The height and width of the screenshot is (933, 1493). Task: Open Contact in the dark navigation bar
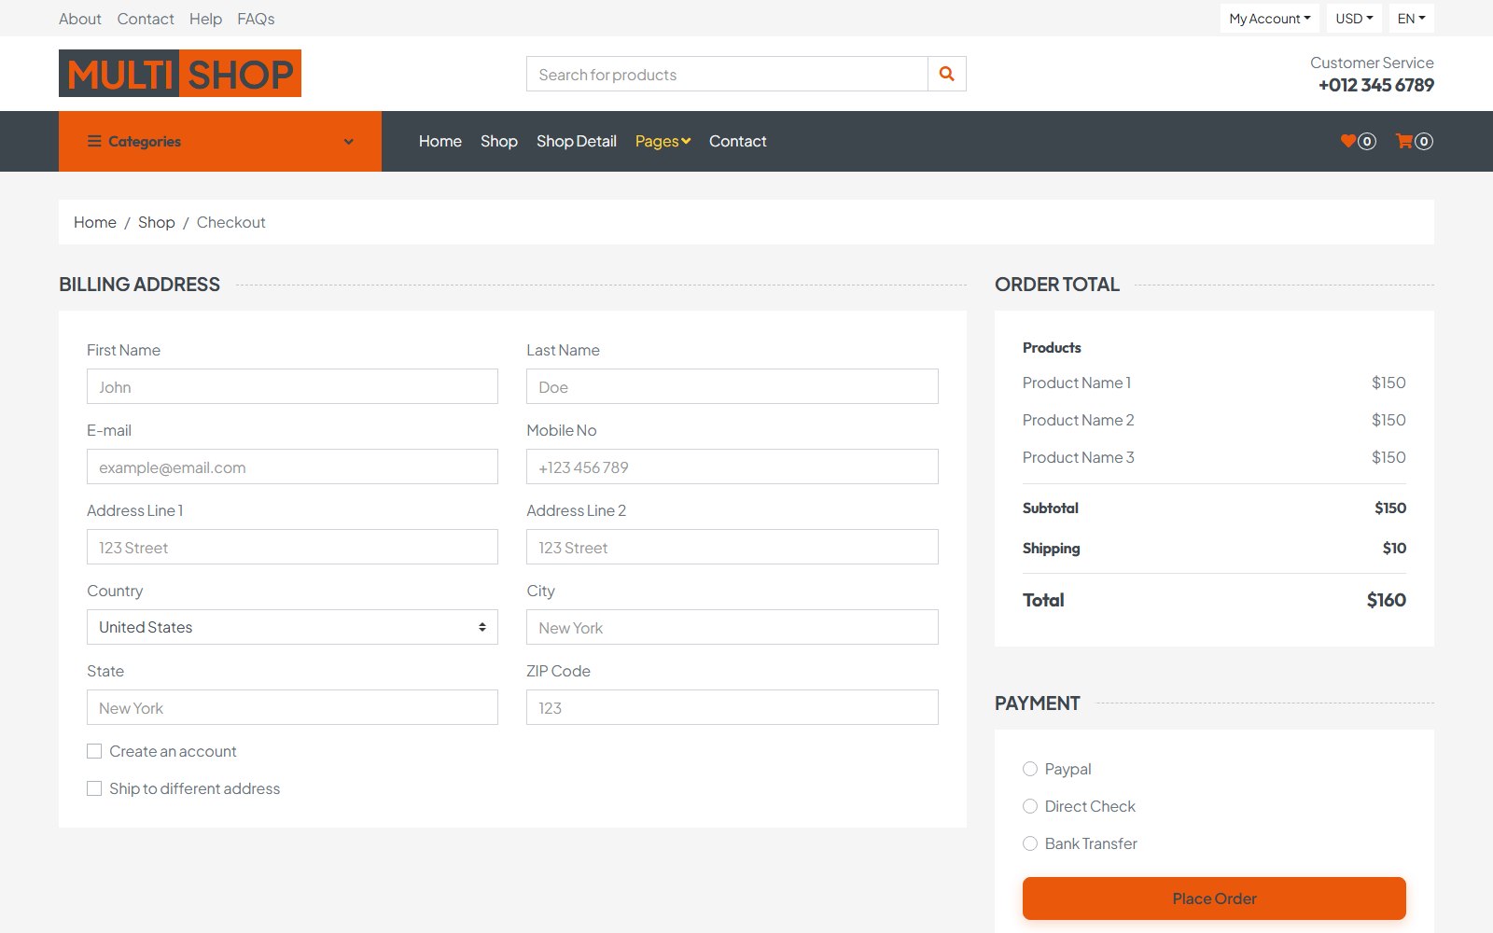click(x=738, y=141)
